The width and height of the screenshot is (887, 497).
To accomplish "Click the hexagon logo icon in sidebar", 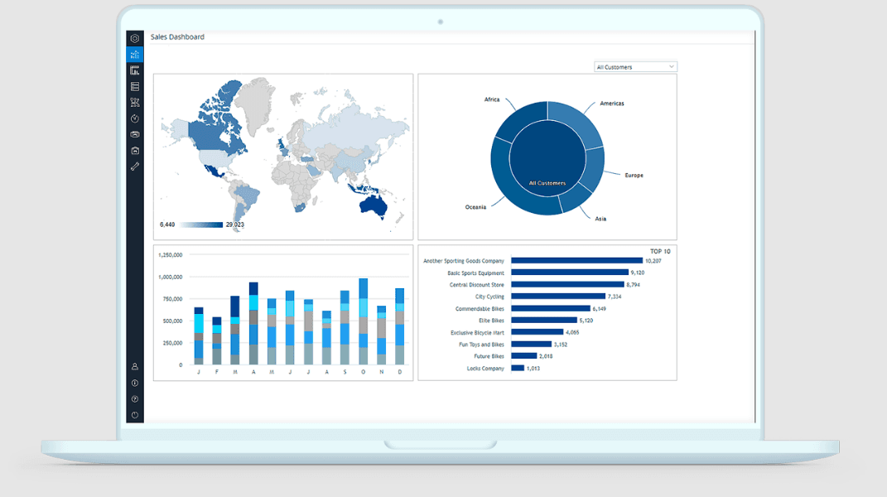I will 135,38.
